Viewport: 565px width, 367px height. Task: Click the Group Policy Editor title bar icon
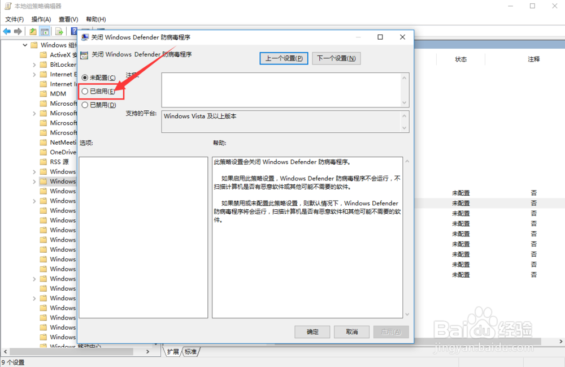(7, 6)
